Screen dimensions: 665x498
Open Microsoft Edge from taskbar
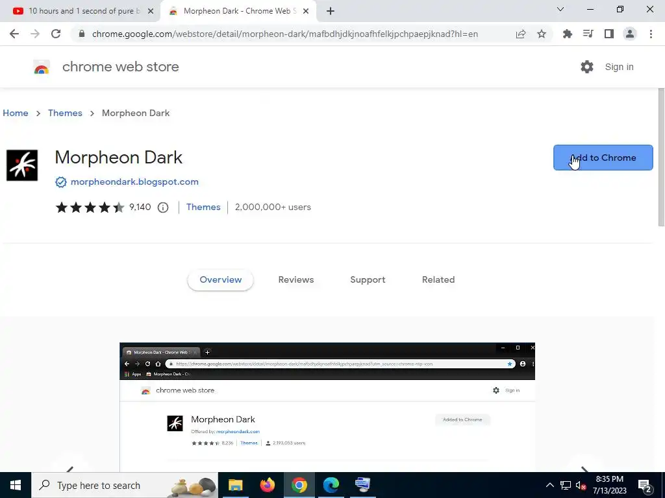[x=331, y=485]
